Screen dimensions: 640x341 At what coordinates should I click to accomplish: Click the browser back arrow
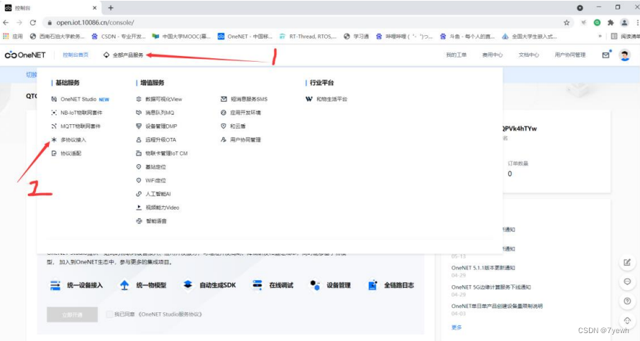click(6, 22)
